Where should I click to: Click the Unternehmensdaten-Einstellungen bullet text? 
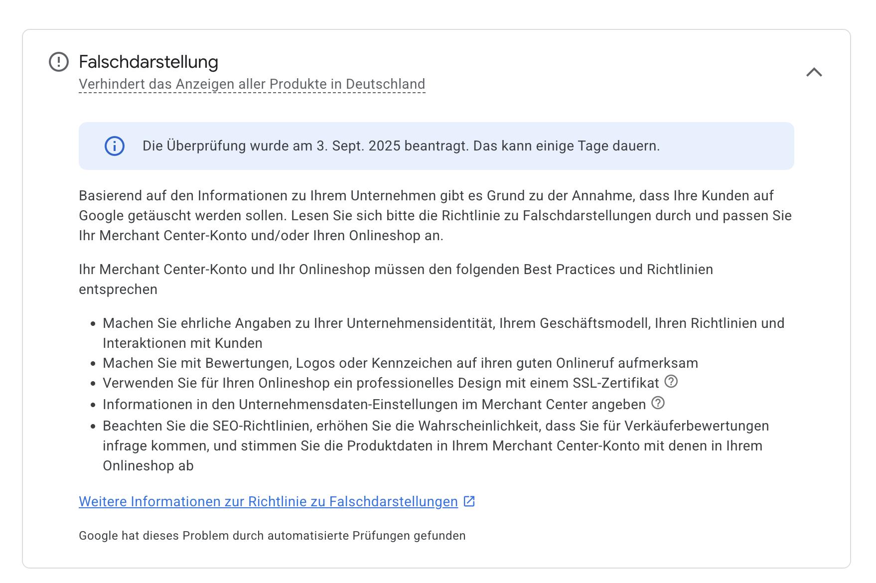[x=374, y=405]
